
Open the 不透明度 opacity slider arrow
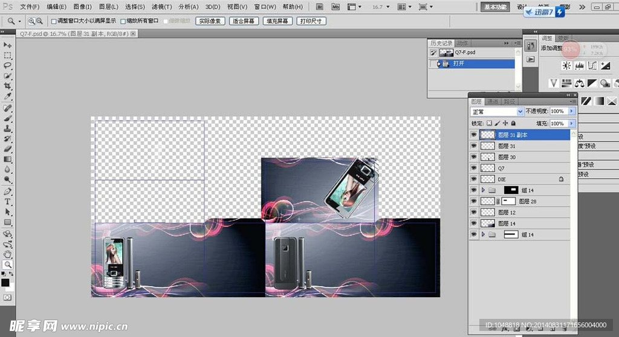click(572, 112)
